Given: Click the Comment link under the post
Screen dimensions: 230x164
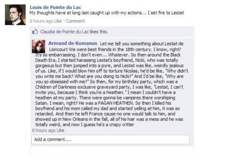Looking at the screenshot, I should [x=75, y=21].
